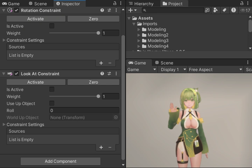The width and height of the screenshot is (252, 168).
Task: Click the Roll value input field
Action: pyautogui.click(x=84, y=110)
